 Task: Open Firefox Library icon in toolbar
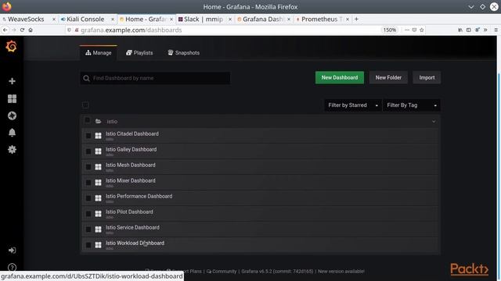coord(460,30)
